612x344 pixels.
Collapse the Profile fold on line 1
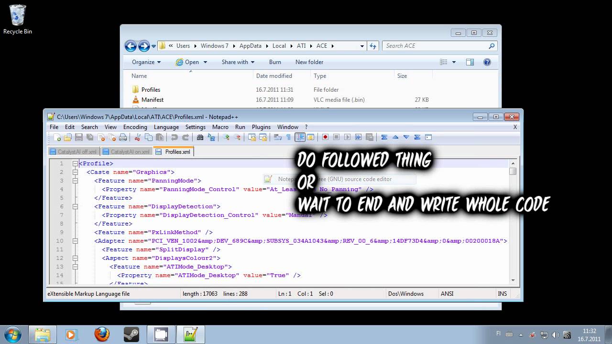point(75,163)
